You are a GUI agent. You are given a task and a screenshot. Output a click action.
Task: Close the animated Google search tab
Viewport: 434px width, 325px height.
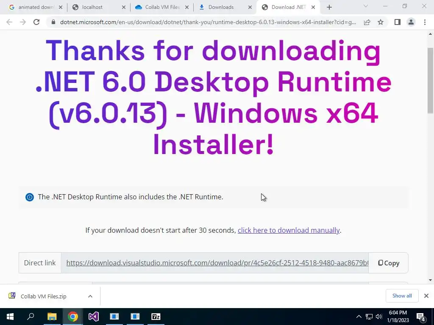61,8
